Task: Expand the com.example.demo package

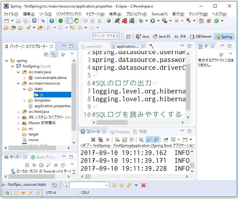Action: (x=24, y=78)
